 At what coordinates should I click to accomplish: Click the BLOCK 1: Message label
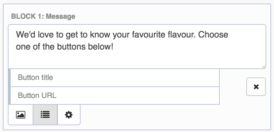pyautogui.click(x=43, y=17)
